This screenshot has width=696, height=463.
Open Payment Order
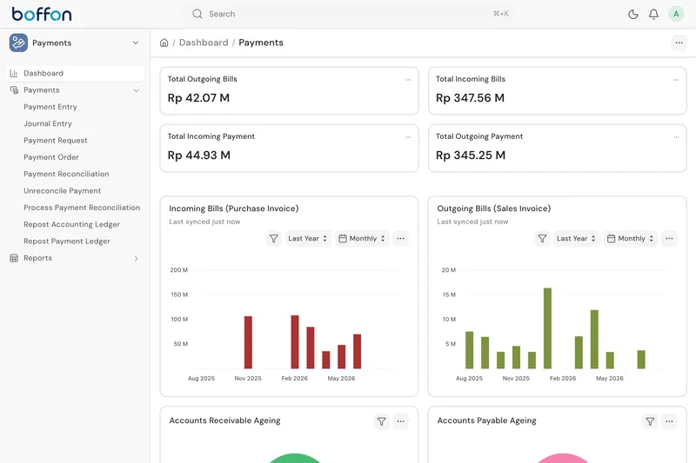click(x=51, y=157)
